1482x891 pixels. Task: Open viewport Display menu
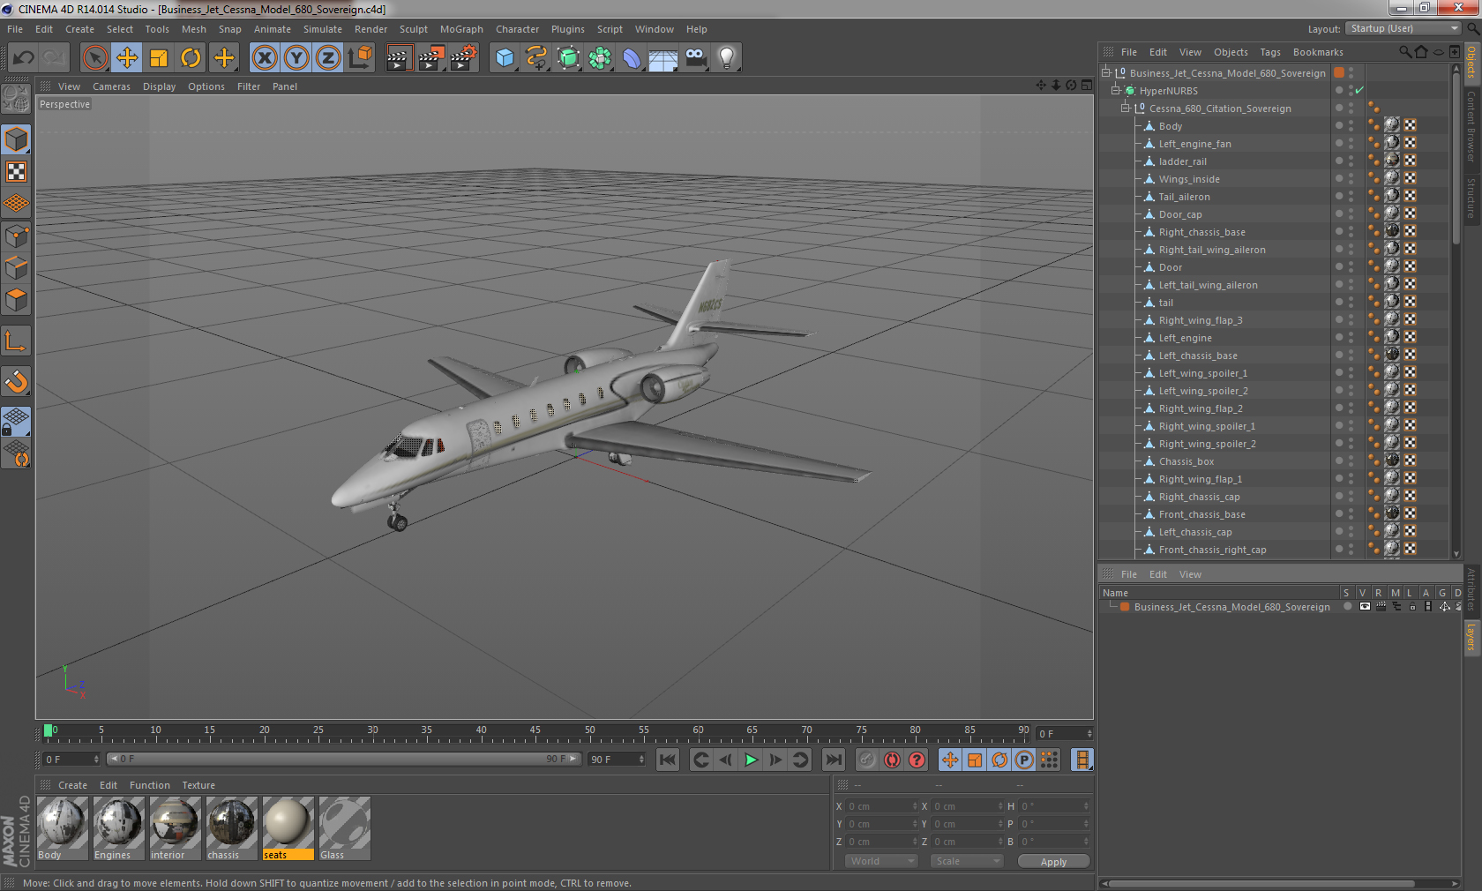(159, 86)
